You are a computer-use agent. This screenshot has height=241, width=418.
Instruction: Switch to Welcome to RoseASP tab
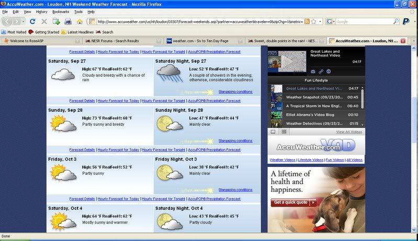point(41,41)
